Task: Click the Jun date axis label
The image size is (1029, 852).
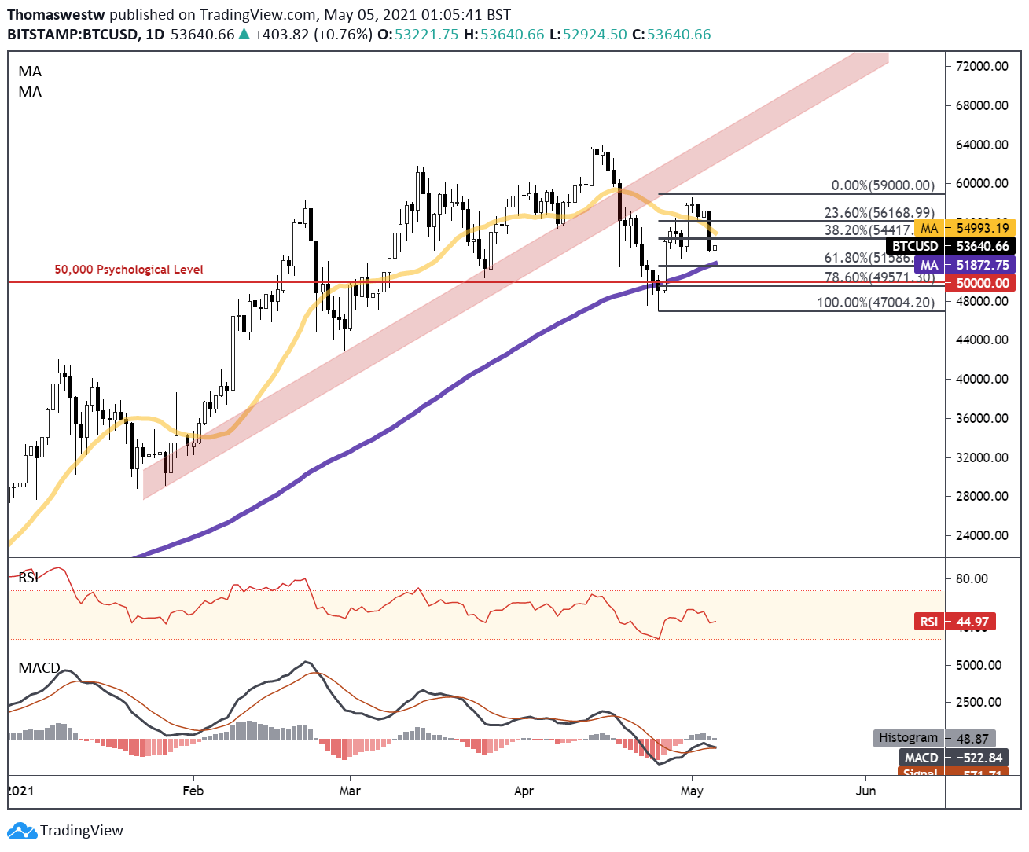Action: [x=865, y=791]
